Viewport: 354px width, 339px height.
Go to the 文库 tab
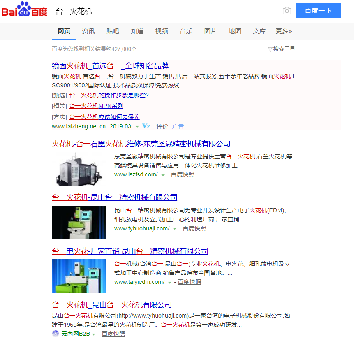click(259, 31)
